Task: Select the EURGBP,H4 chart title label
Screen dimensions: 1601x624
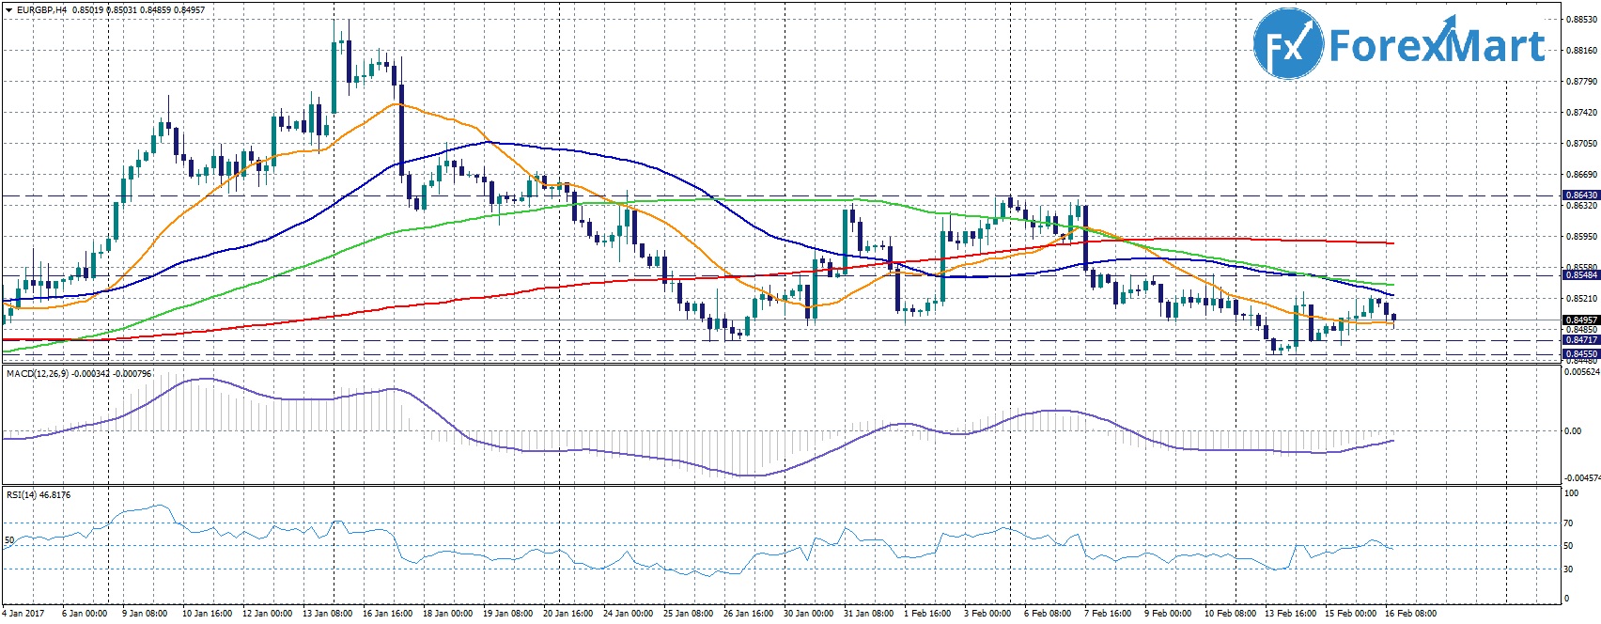Action: click(41, 10)
